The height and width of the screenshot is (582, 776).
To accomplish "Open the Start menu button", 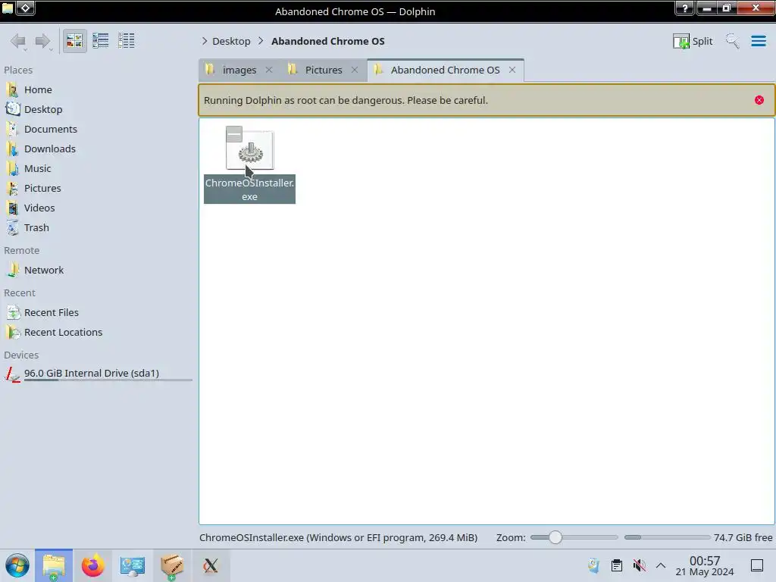I will click(x=17, y=565).
